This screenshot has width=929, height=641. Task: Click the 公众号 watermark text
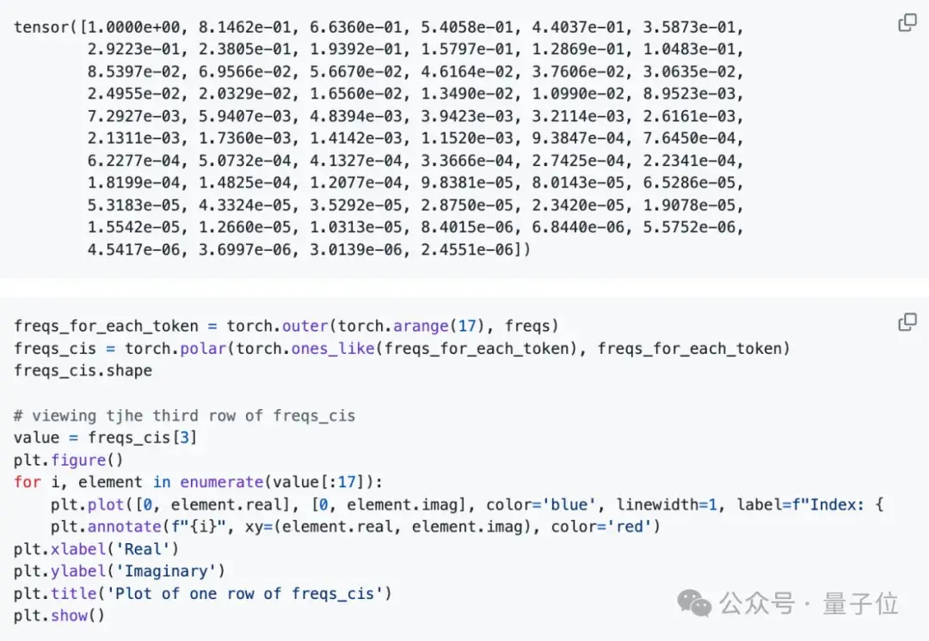[757, 604]
